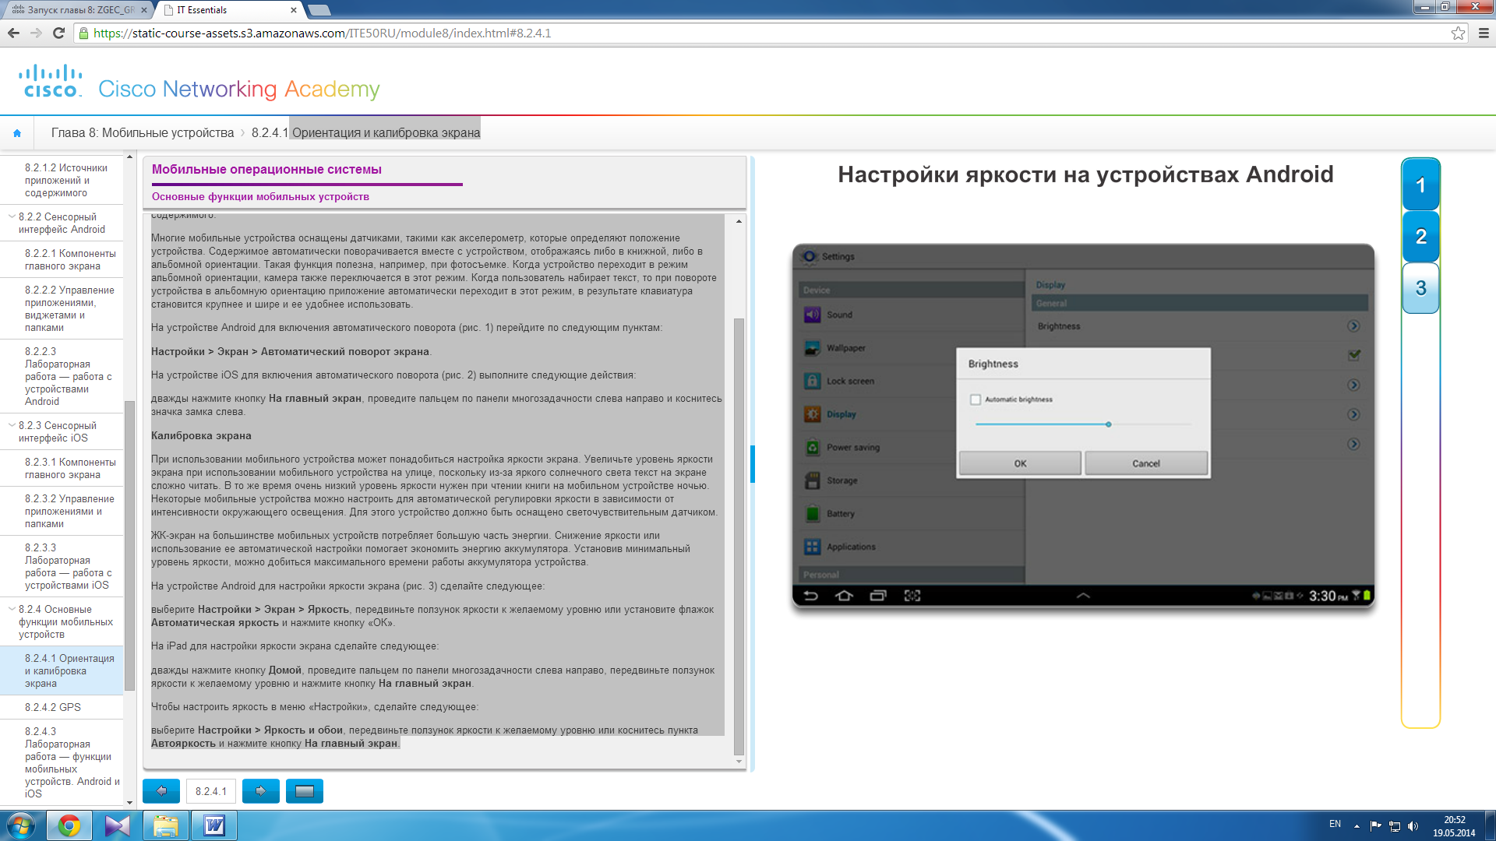Open 8.2.2.2 Управление приложениями, виджетами и папками
1496x841 pixels.
62,308
